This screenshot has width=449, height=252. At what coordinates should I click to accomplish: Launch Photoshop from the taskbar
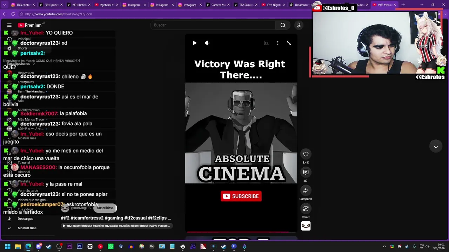[x=80, y=246]
